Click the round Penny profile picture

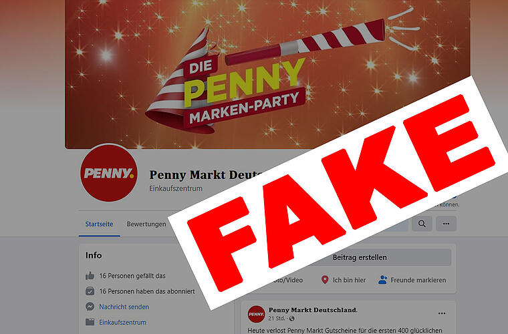tap(109, 173)
